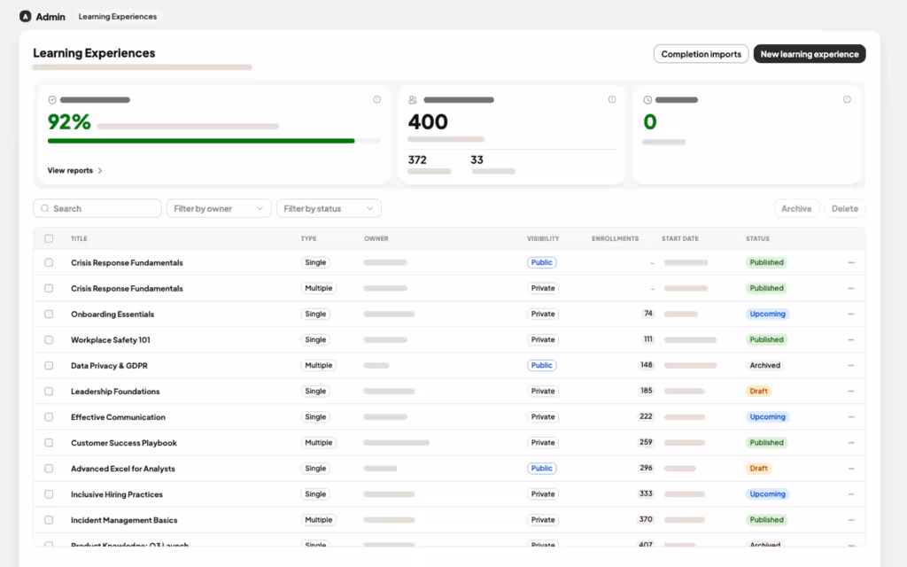
Task: Open row menu for Leadership Foundations
Action: [851, 391]
